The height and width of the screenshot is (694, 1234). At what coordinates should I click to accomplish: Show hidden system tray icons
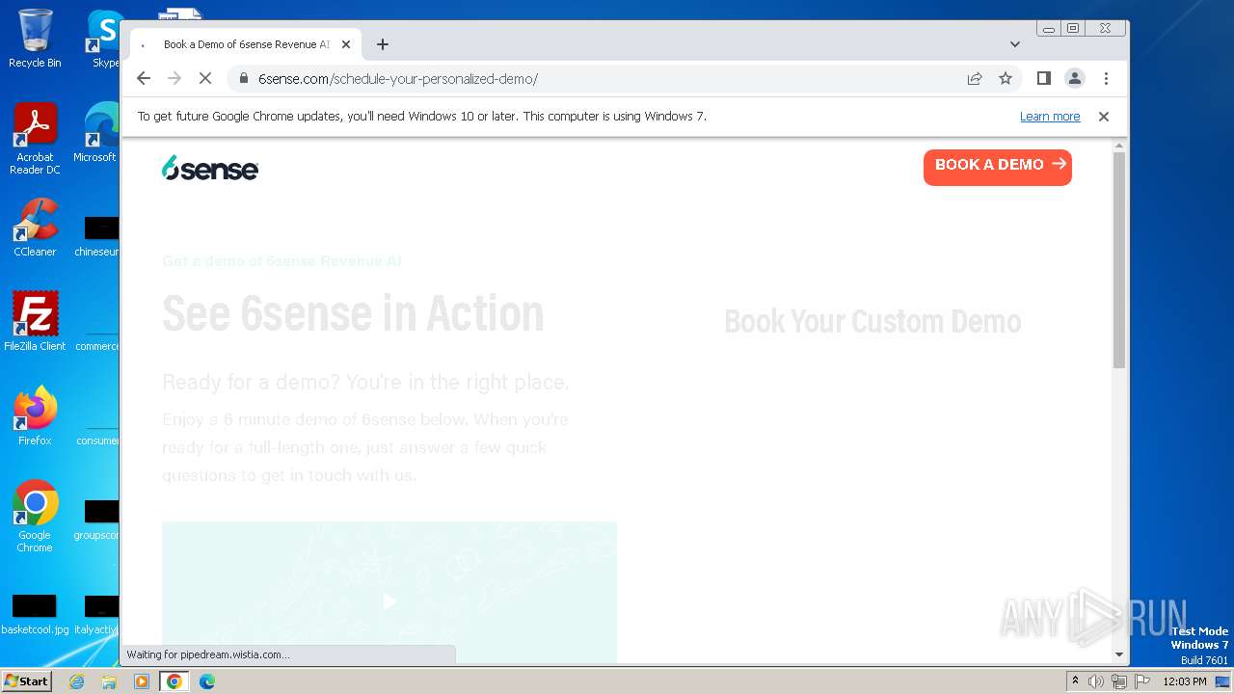click(1075, 681)
